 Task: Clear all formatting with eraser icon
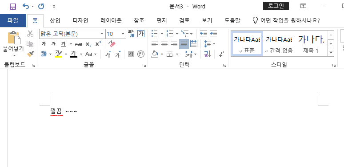pos(112,44)
